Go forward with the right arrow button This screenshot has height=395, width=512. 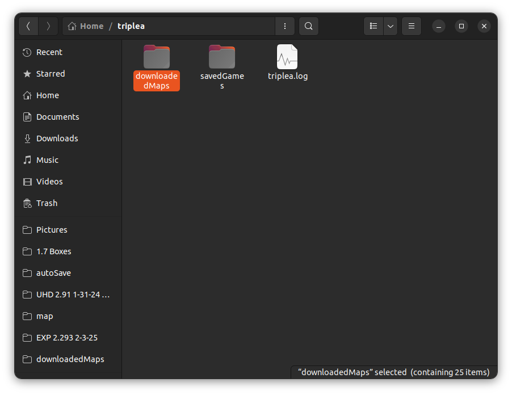pos(48,26)
